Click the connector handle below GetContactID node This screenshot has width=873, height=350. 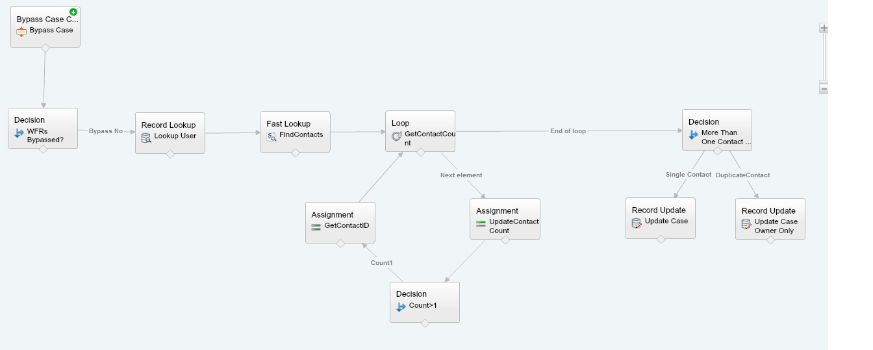(x=340, y=244)
